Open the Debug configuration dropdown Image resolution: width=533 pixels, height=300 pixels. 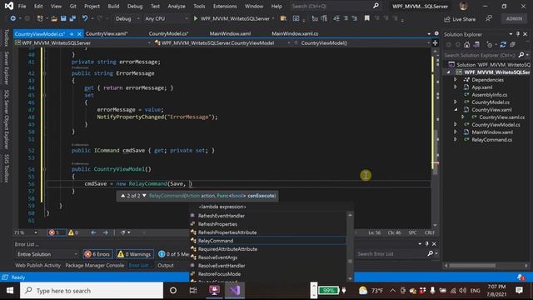tap(127, 18)
